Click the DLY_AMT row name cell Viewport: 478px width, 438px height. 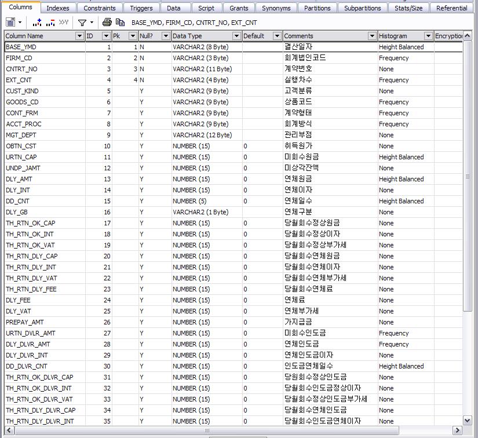tap(19, 179)
